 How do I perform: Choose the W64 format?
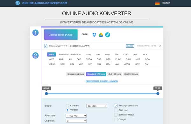[x=99, y=64]
